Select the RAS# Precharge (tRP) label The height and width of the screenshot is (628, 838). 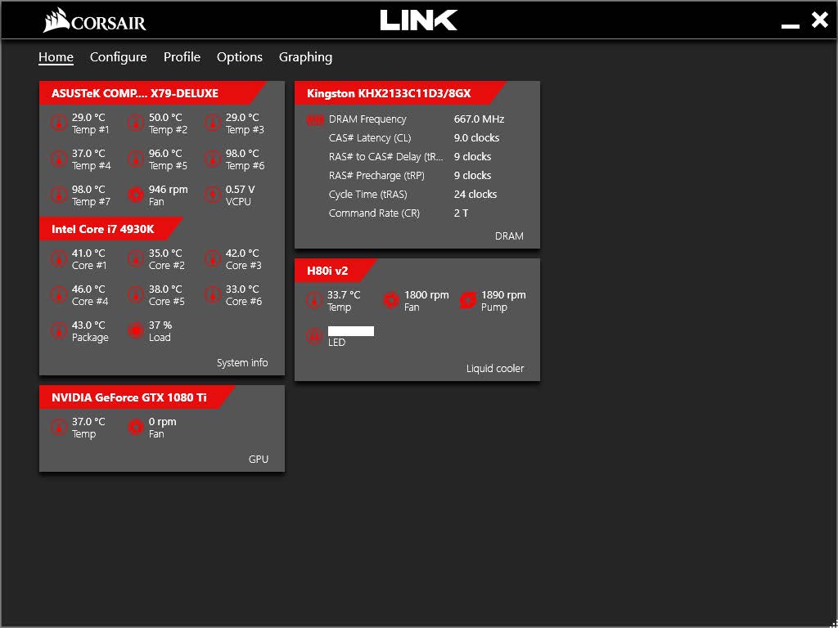(376, 176)
